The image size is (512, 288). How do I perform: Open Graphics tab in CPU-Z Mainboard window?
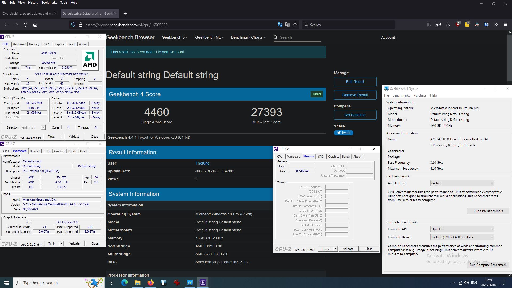59,151
